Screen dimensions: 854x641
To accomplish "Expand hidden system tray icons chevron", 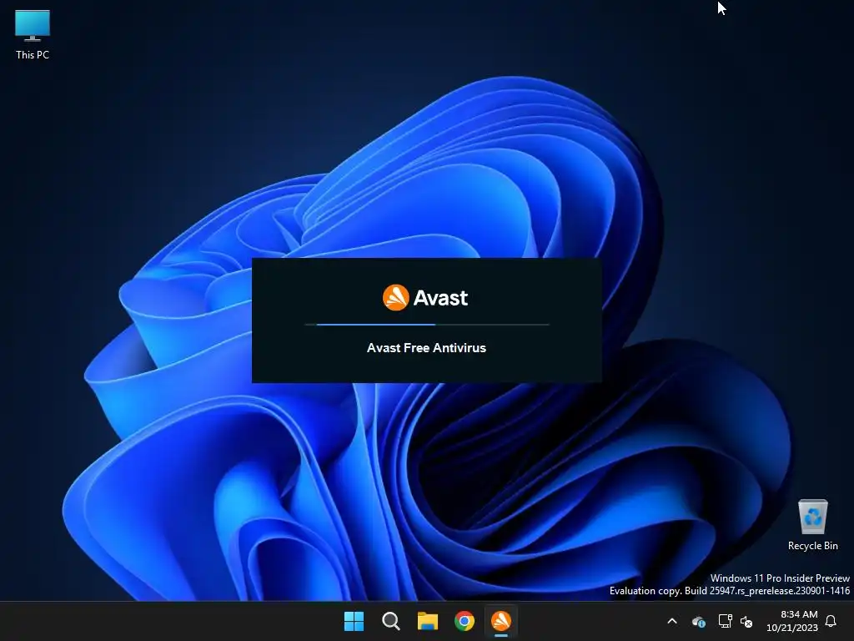I will [x=672, y=621].
